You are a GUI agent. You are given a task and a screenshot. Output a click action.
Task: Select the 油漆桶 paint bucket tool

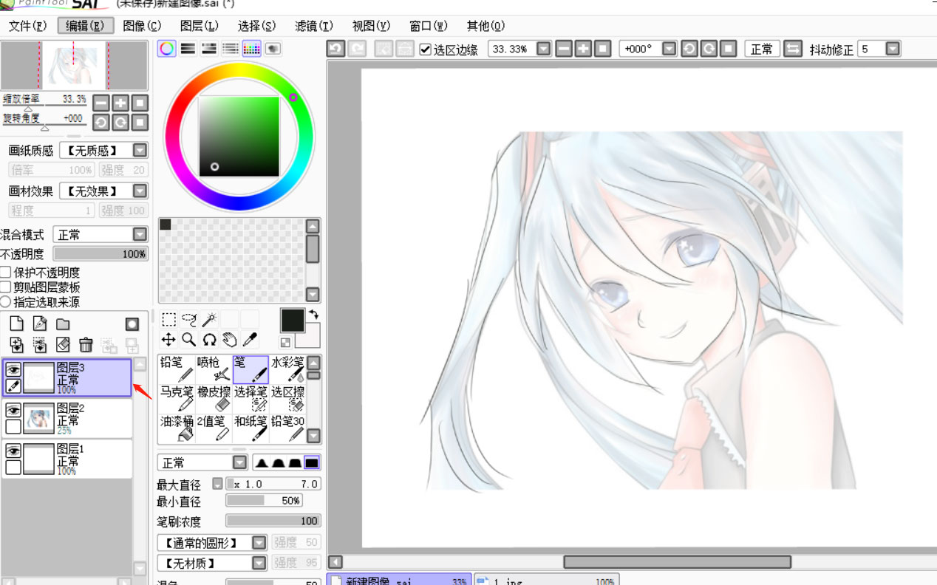177,428
